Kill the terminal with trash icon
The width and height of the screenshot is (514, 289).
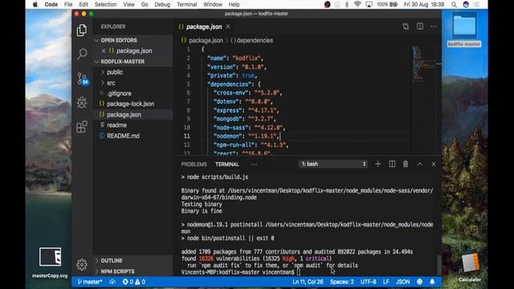point(406,164)
